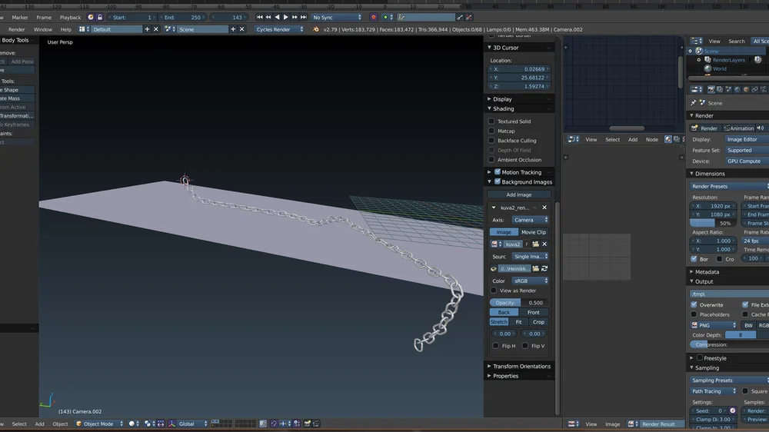Image resolution: width=769 pixels, height=432 pixels.
Task: Delete the Default screen layout
Action: point(156,29)
